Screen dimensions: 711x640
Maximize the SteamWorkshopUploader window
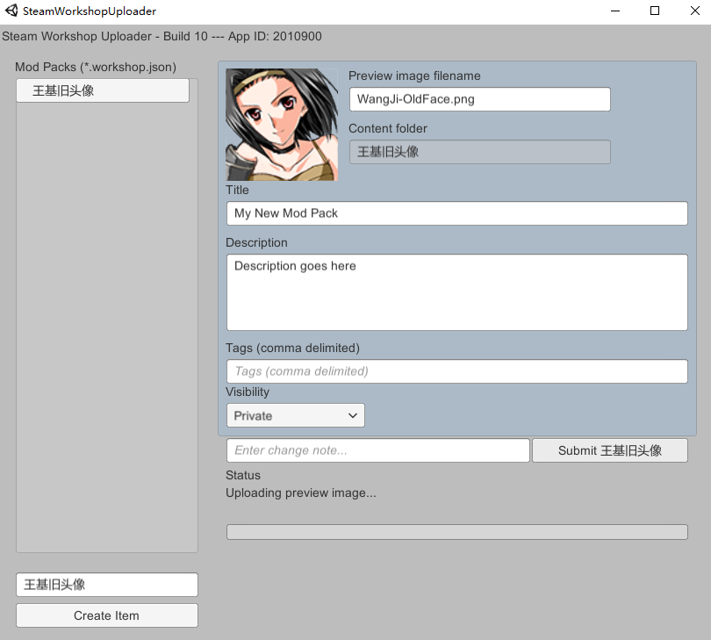coord(655,11)
